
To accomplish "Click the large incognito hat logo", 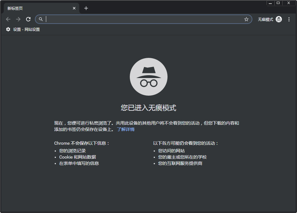I will tap(148, 76).
